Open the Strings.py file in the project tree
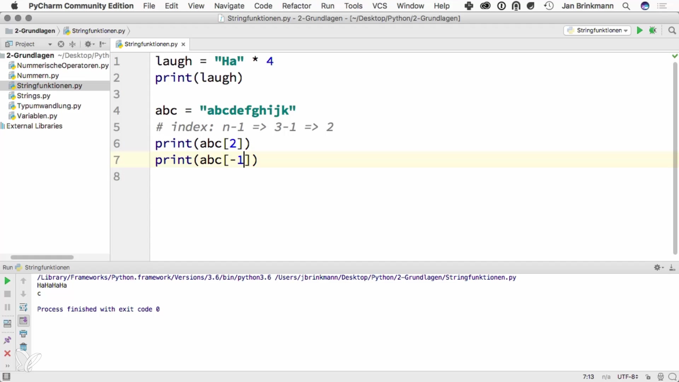The image size is (679, 382). [34, 96]
